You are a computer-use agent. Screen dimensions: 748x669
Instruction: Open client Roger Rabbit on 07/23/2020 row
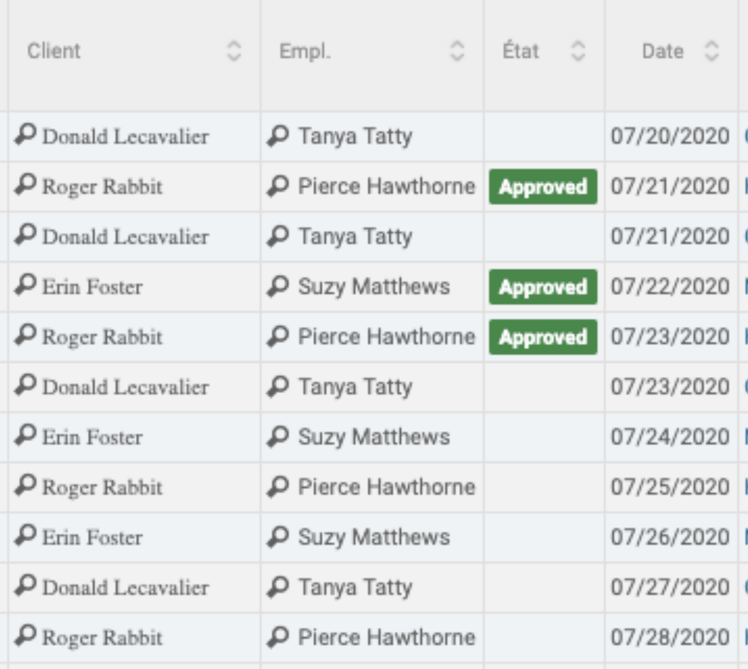point(102,337)
